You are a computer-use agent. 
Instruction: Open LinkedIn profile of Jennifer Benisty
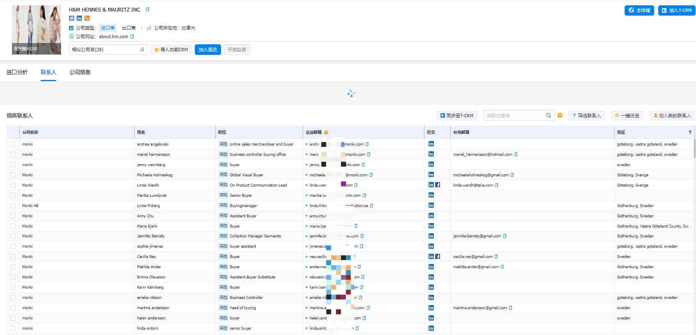[431, 236]
